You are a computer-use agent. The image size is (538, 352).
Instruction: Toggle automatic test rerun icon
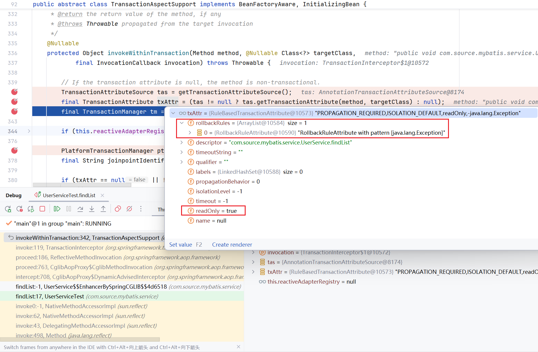tap(31, 209)
